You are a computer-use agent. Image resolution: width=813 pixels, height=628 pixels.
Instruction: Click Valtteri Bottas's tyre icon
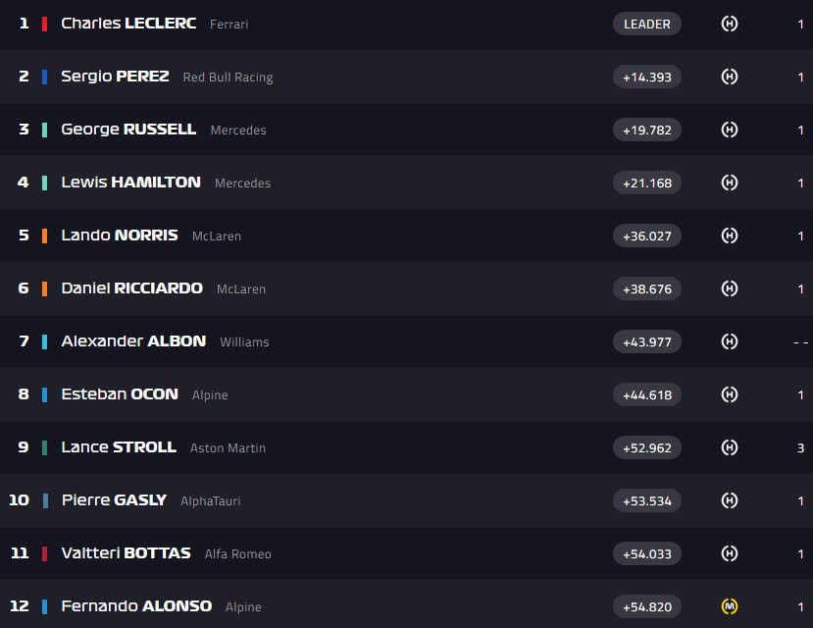pyautogui.click(x=729, y=553)
